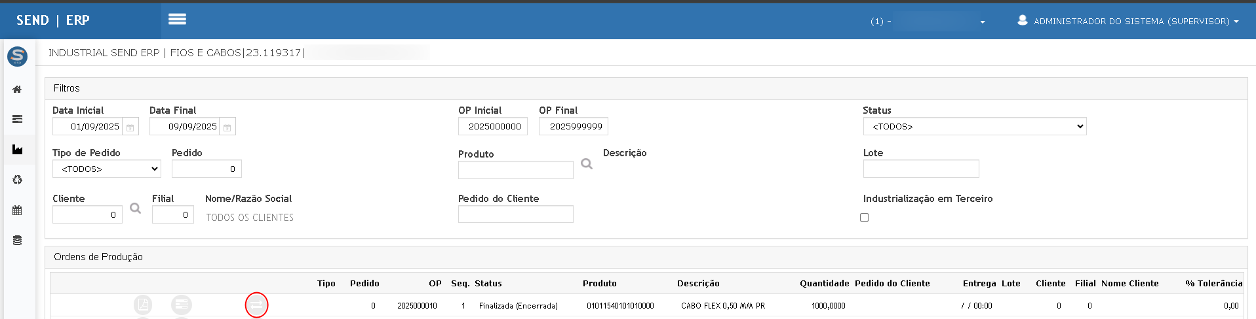Click the Status column header
Viewport: 1256px width, 319px height.
coord(488,284)
